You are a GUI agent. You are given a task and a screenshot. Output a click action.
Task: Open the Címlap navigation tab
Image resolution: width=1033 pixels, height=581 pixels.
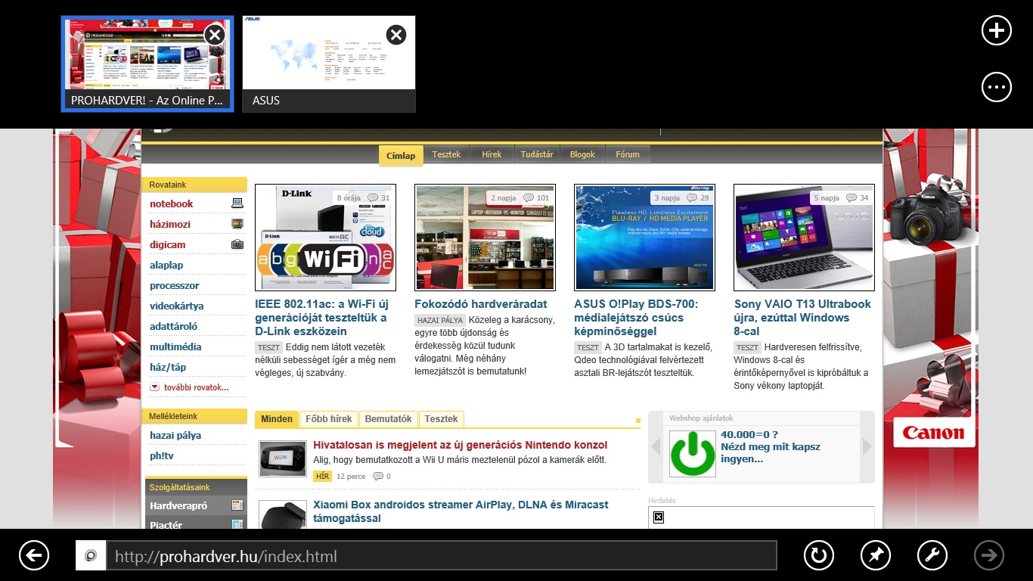[x=401, y=155]
